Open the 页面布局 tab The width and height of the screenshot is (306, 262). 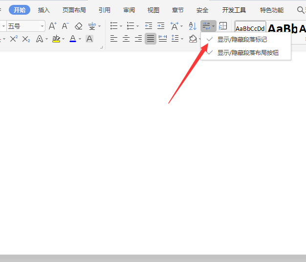point(74,10)
